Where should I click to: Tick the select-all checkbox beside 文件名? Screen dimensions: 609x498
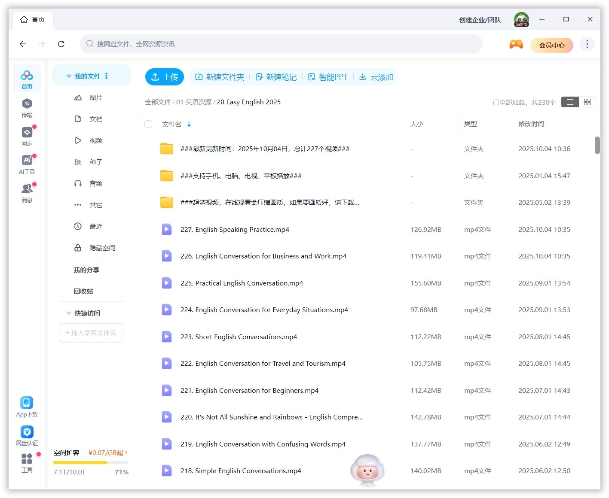tap(148, 124)
